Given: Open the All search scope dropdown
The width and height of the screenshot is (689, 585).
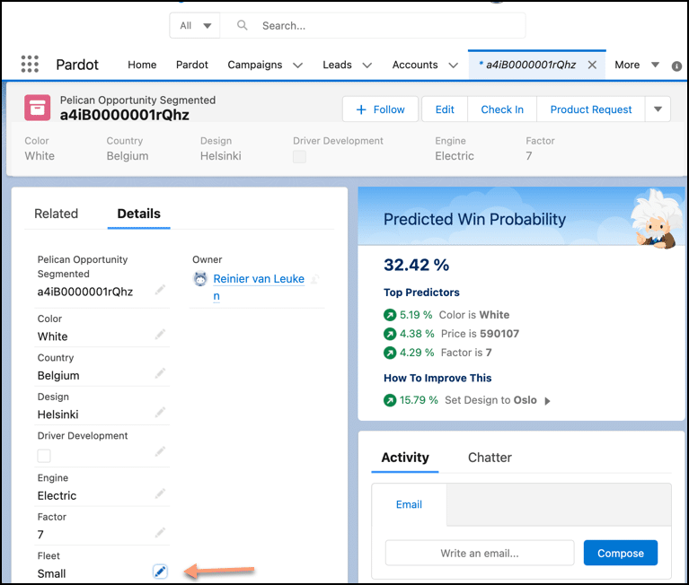Looking at the screenshot, I should click(x=195, y=25).
